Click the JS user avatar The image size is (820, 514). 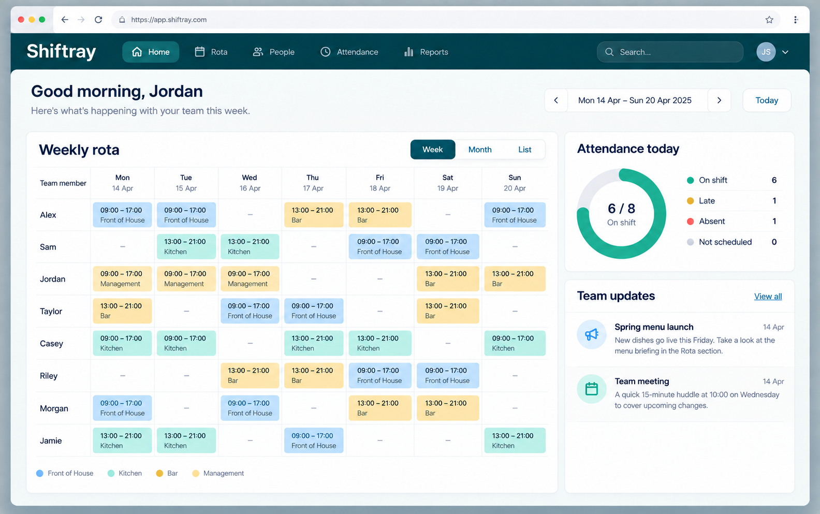click(x=766, y=52)
